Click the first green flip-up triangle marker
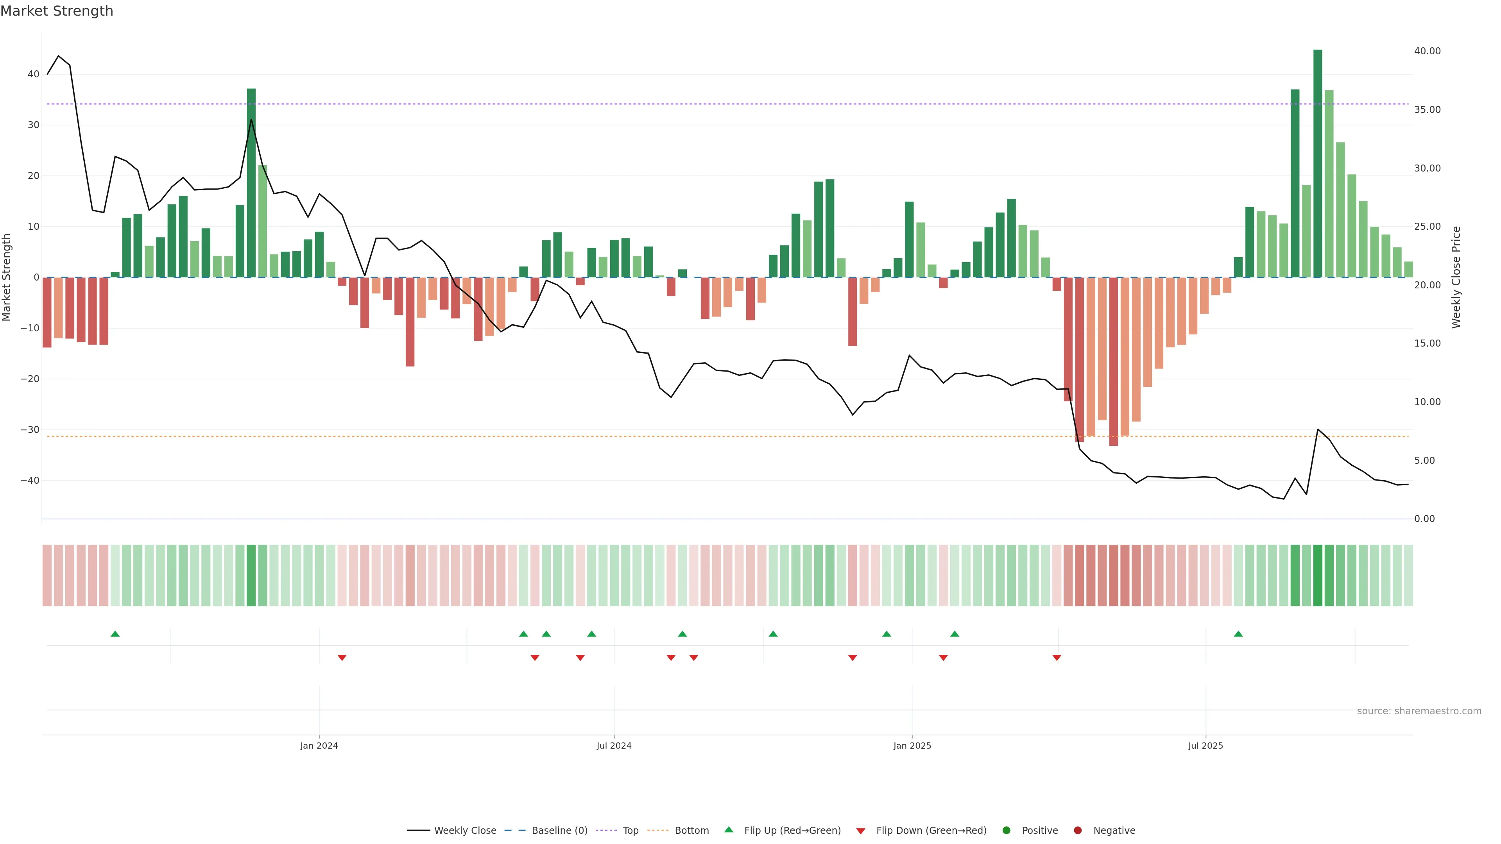Screen dimensions: 1501x844 [115, 634]
